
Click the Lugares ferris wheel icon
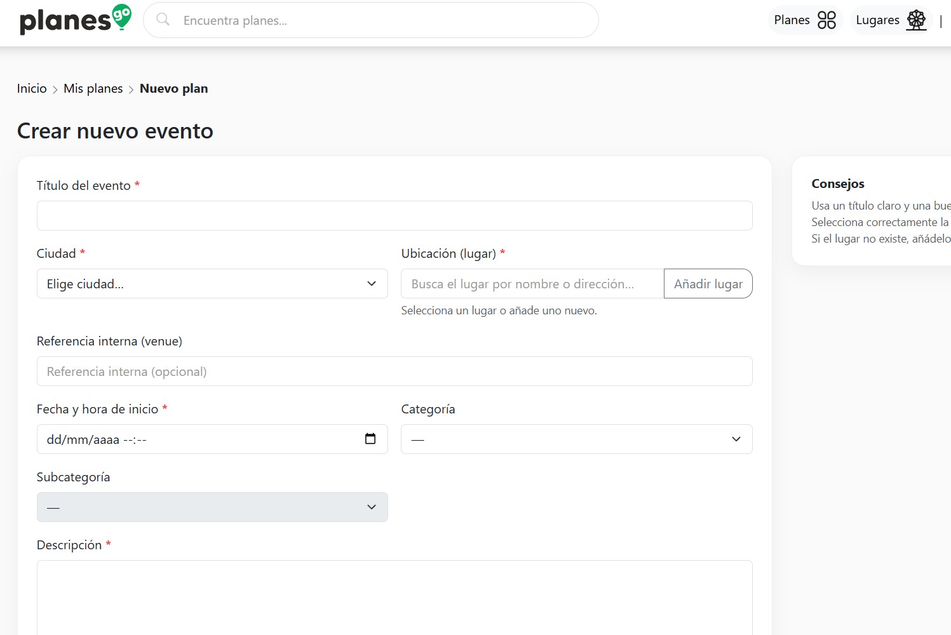(x=916, y=20)
